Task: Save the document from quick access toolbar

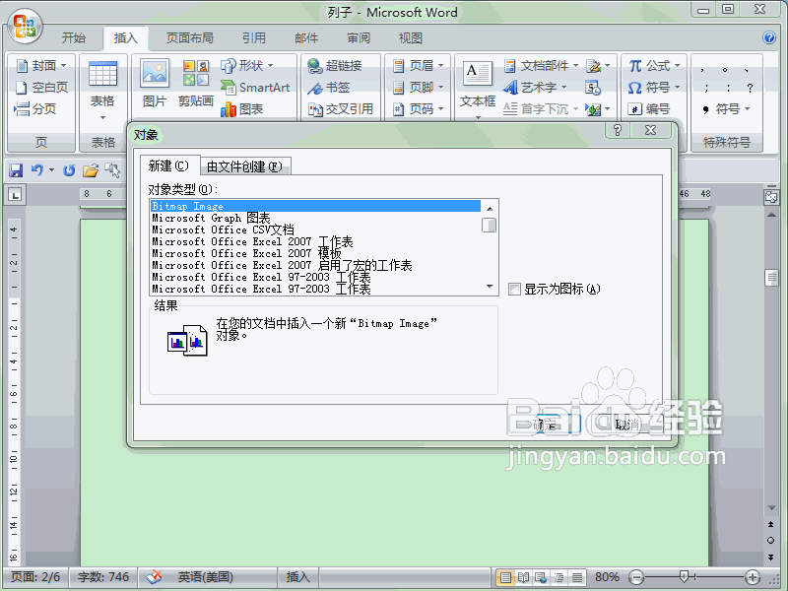Action: click(x=16, y=170)
